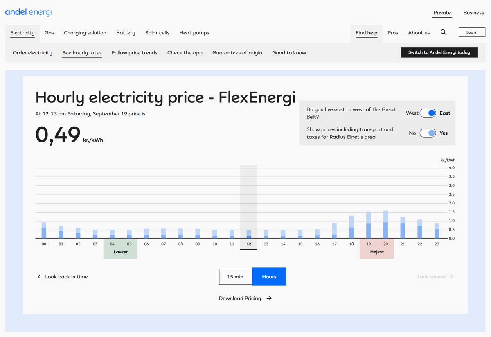The image size is (491, 337).
Task: Click the hour label 15
Action: tap(300, 244)
